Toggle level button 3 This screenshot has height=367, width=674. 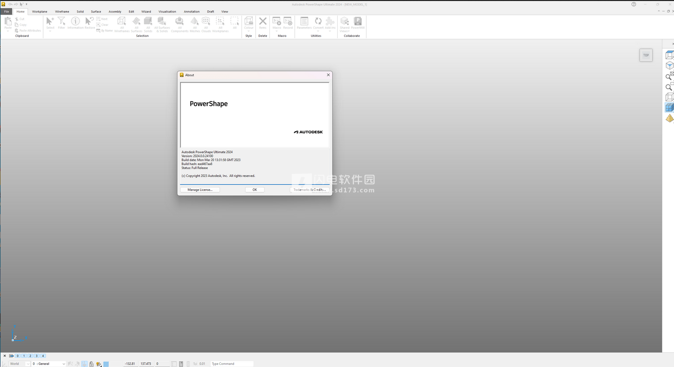pos(36,356)
